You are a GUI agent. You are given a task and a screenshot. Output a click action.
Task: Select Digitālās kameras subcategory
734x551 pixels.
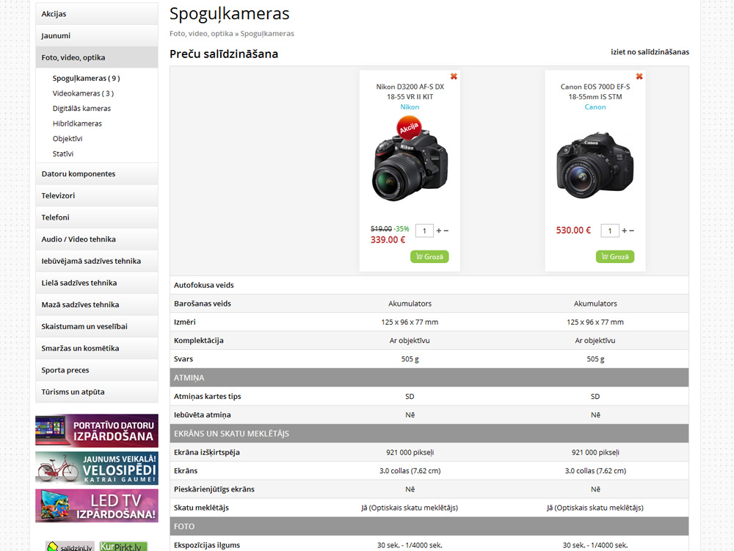[81, 108]
